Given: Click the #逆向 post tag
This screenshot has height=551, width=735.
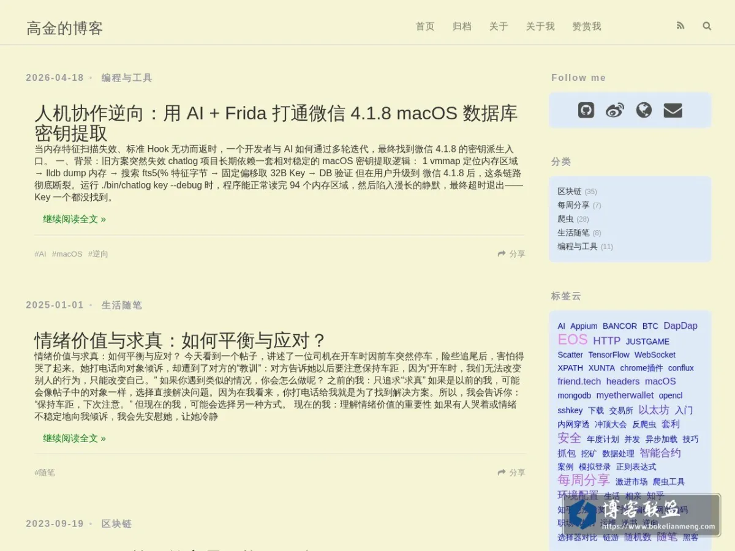Looking at the screenshot, I should [98, 254].
